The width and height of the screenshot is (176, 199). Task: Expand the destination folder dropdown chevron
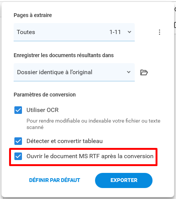[129, 72]
